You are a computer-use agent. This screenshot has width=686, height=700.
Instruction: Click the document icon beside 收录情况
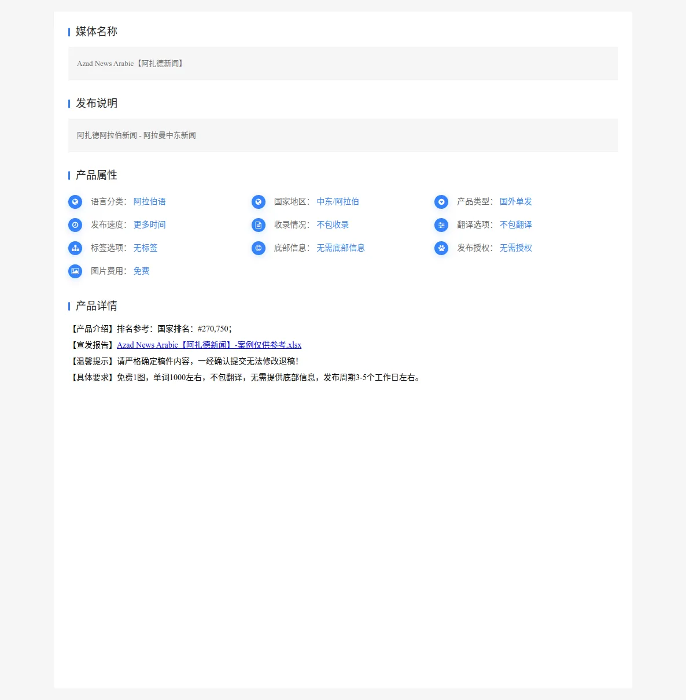coord(259,225)
